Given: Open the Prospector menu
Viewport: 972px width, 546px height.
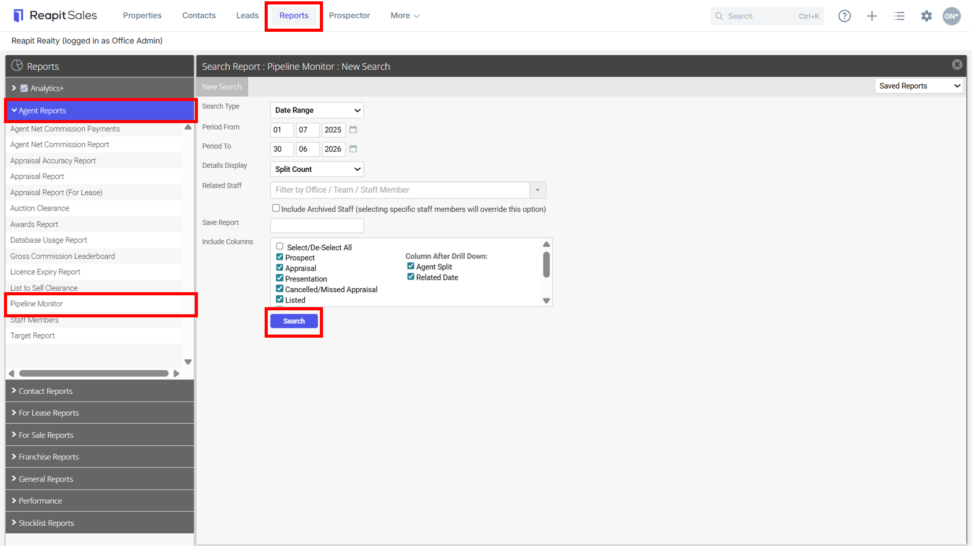Looking at the screenshot, I should (x=349, y=15).
